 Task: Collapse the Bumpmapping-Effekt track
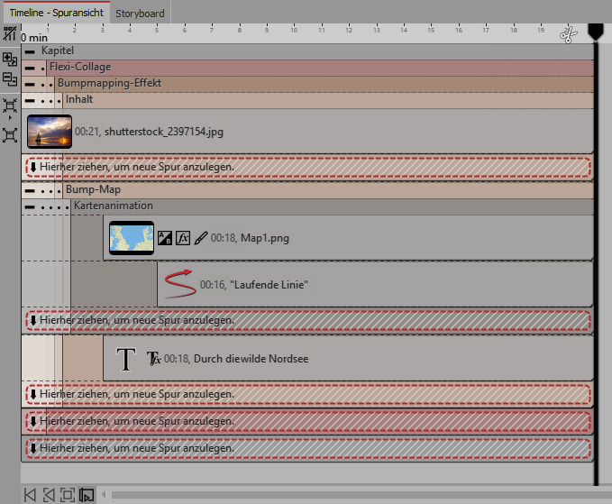point(30,85)
